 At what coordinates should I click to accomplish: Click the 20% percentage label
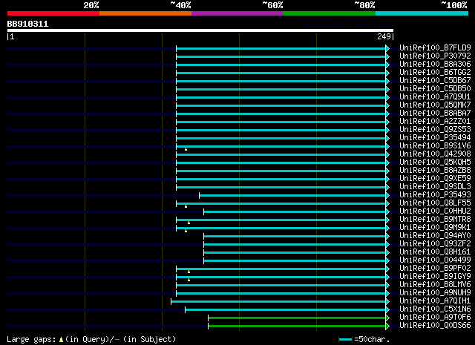click(91, 5)
